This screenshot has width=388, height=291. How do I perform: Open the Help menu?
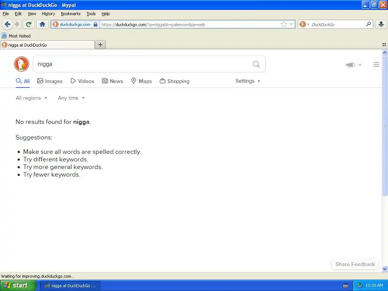coord(105,14)
